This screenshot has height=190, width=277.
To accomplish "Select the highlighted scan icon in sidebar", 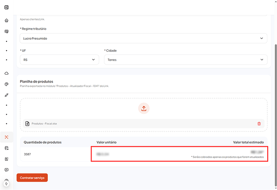I will [x=6, y=137].
